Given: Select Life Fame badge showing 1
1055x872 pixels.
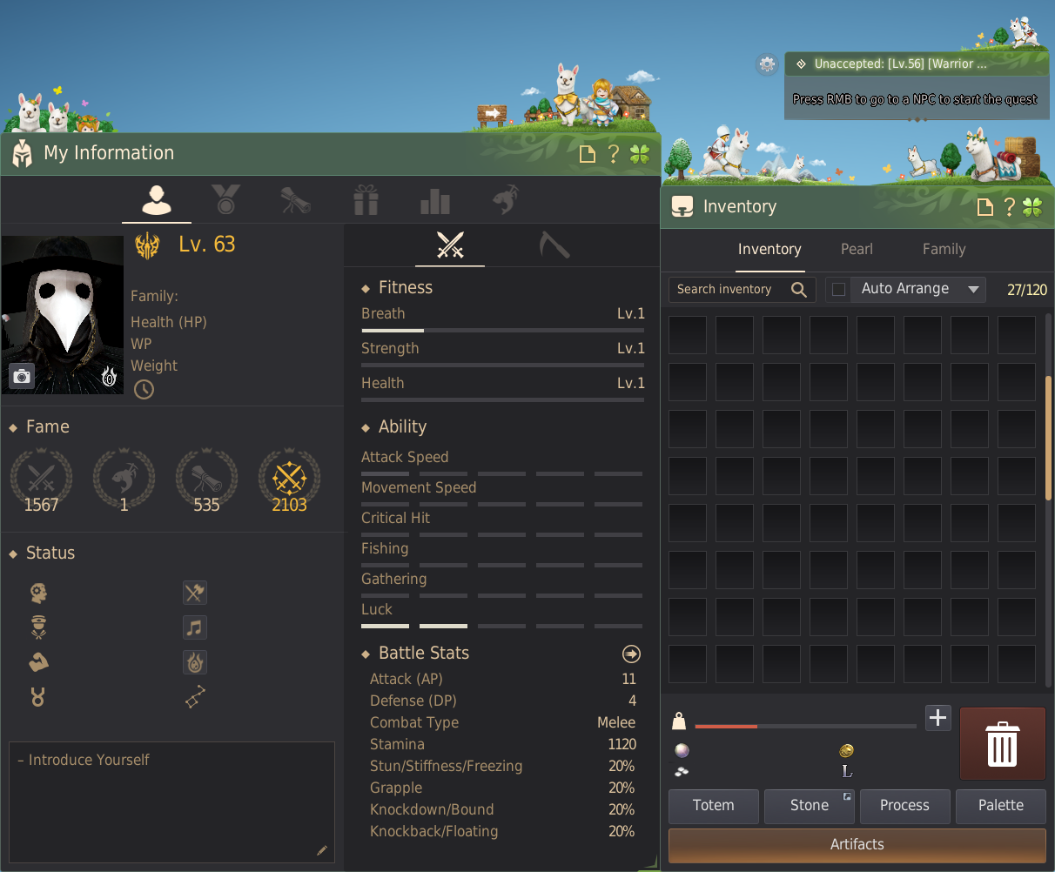Looking at the screenshot, I should 124,481.
